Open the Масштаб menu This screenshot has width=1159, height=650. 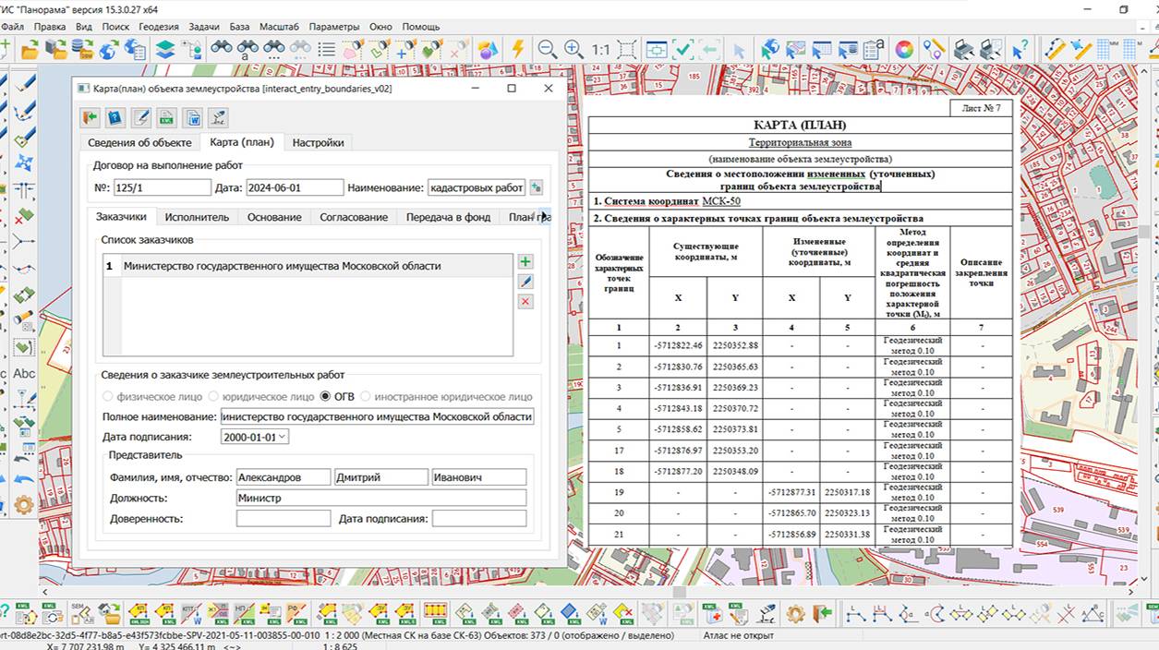pyautogui.click(x=280, y=27)
